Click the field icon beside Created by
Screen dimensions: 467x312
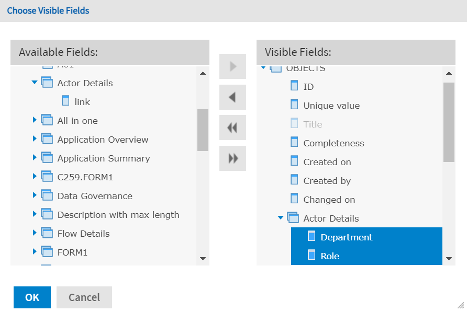click(x=294, y=180)
